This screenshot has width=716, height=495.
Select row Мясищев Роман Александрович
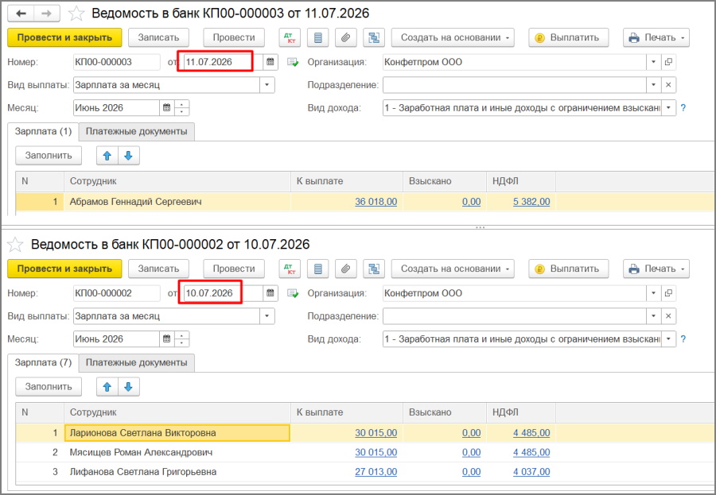tap(365, 453)
